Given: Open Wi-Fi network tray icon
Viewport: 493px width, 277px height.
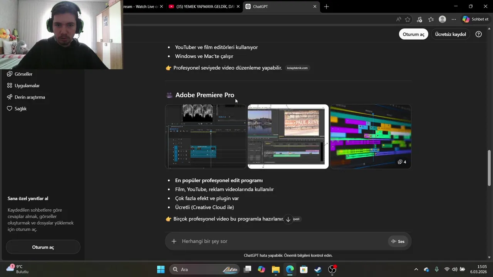Looking at the screenshot, I should 447,269.
